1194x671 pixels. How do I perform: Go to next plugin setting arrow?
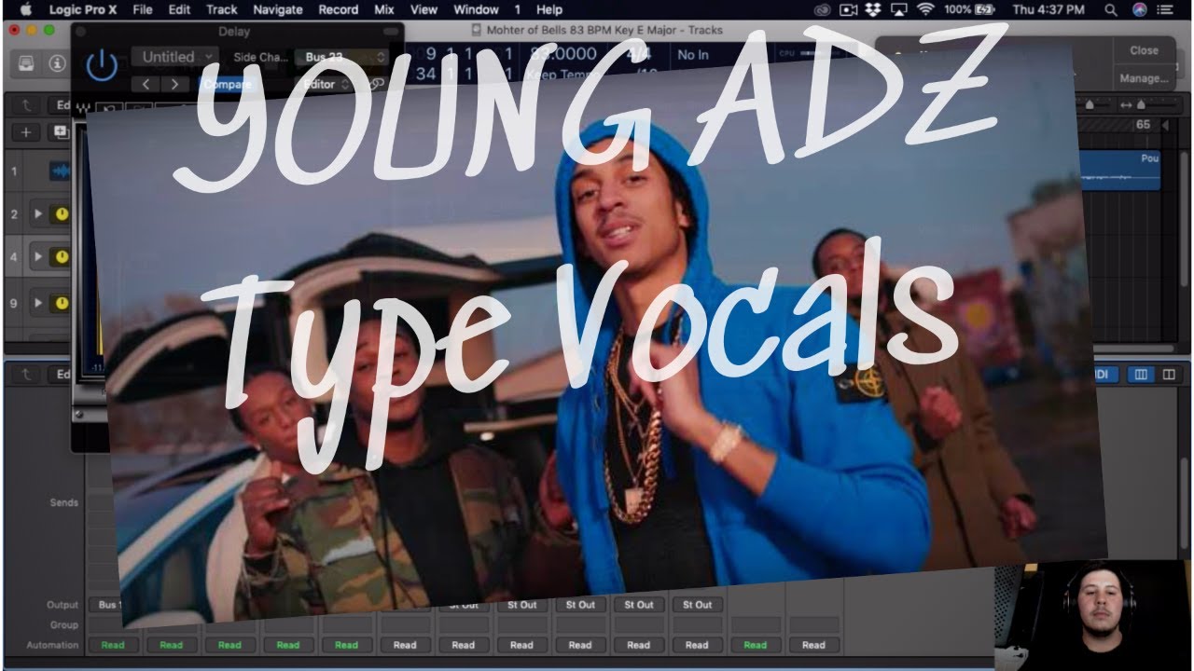(174, 84)
